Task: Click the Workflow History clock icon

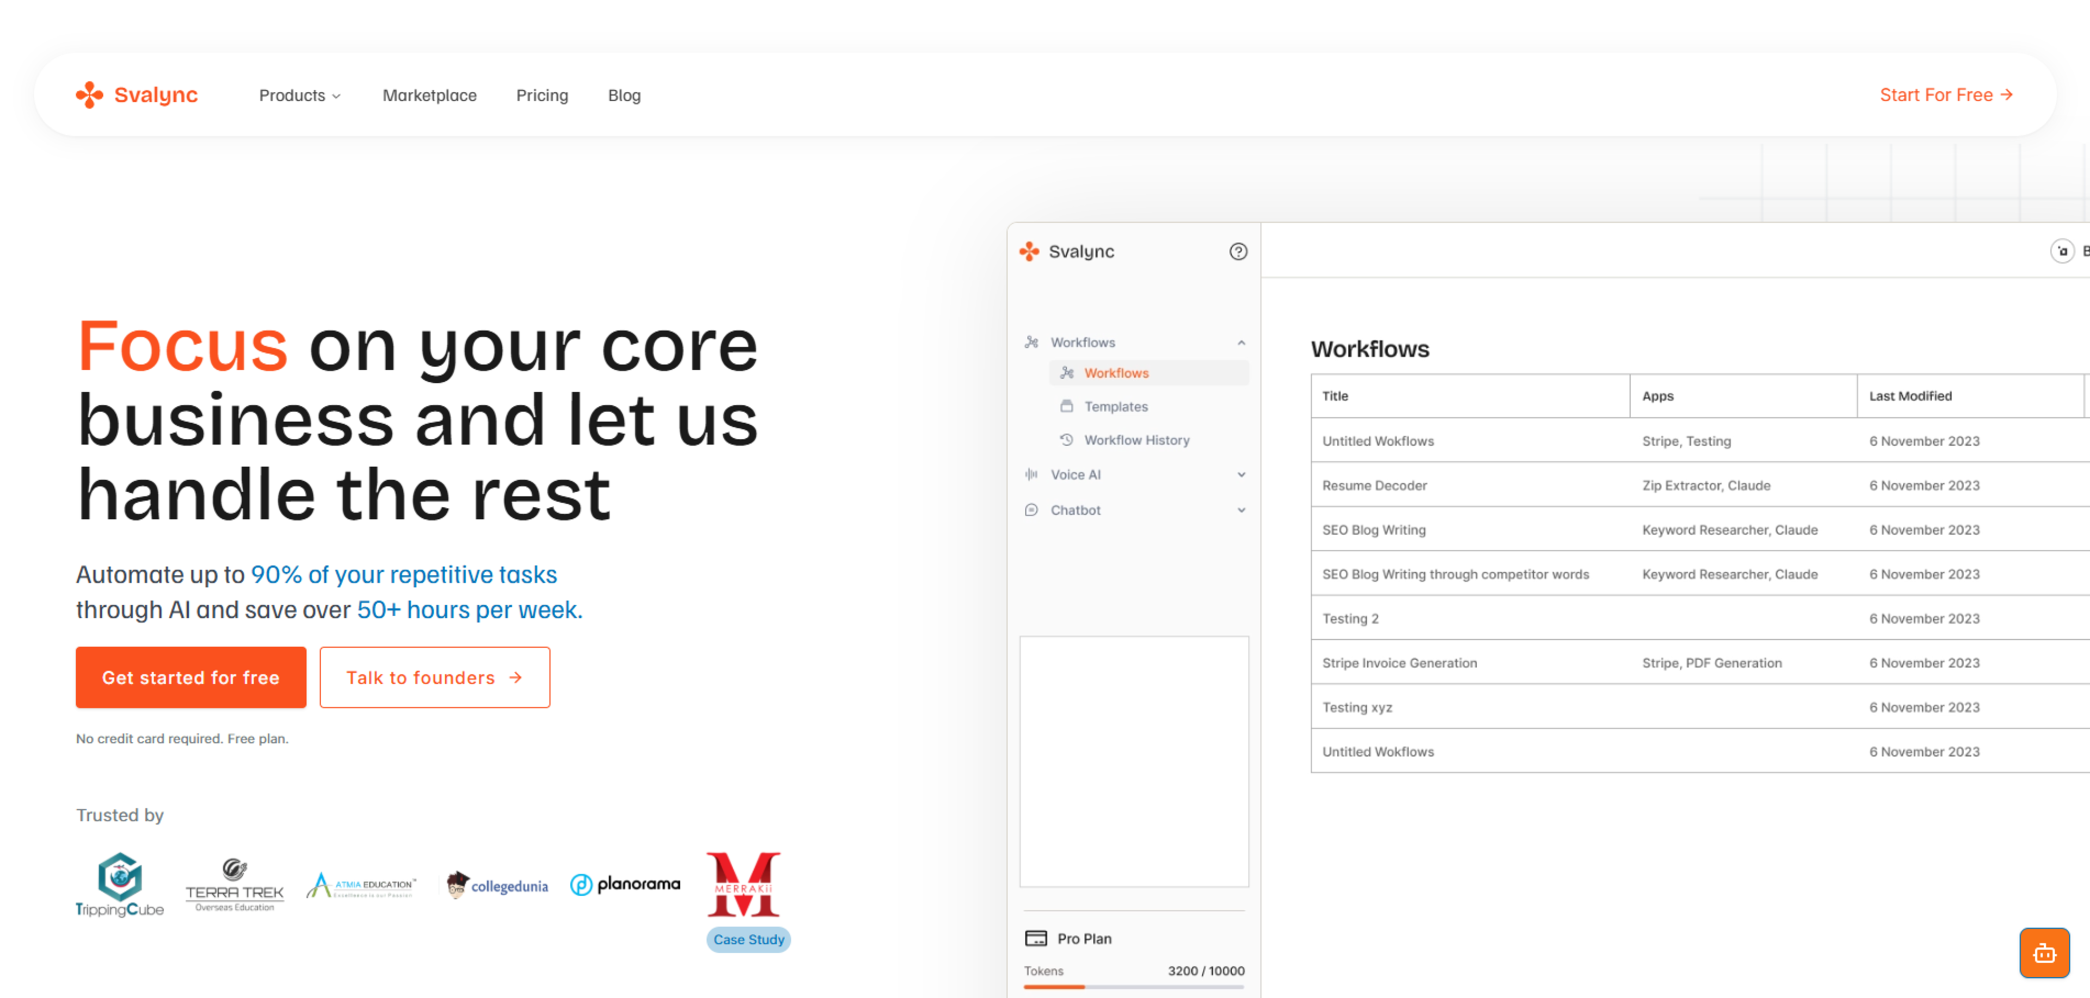Action: point(1066,439)
